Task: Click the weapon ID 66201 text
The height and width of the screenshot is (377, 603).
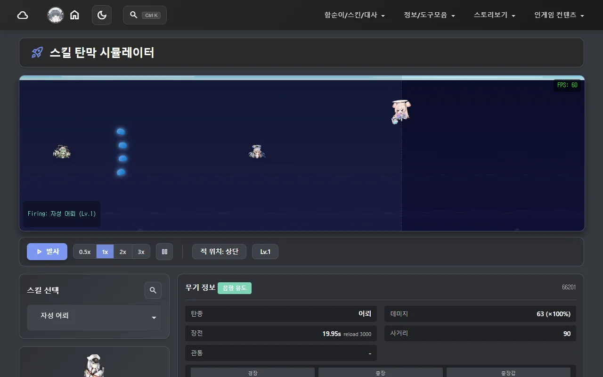Action: tap(569, 287)
